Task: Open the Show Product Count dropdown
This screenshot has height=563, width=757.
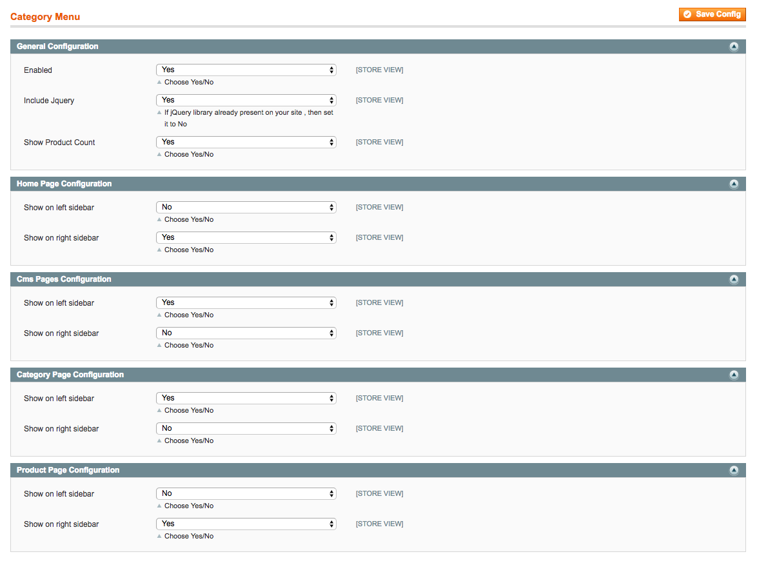Action: [x=246, y=143]
